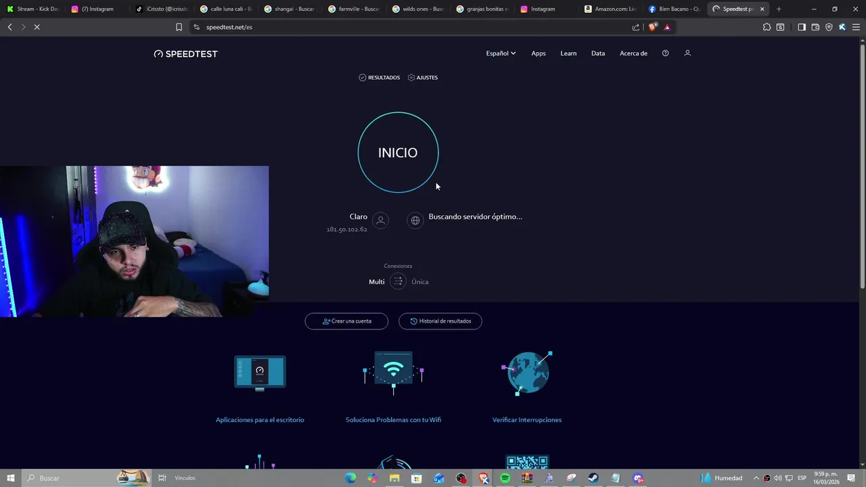Open Aplicaciones para el escritorio link
The height and width of the screenshot is (487, 866).
(x=260, y=420)
